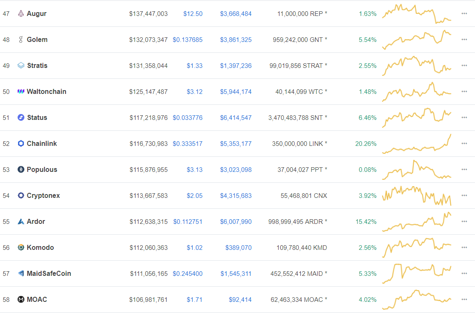
Task: Open the more options menu for Waltonchain
Action: point(464,91)
